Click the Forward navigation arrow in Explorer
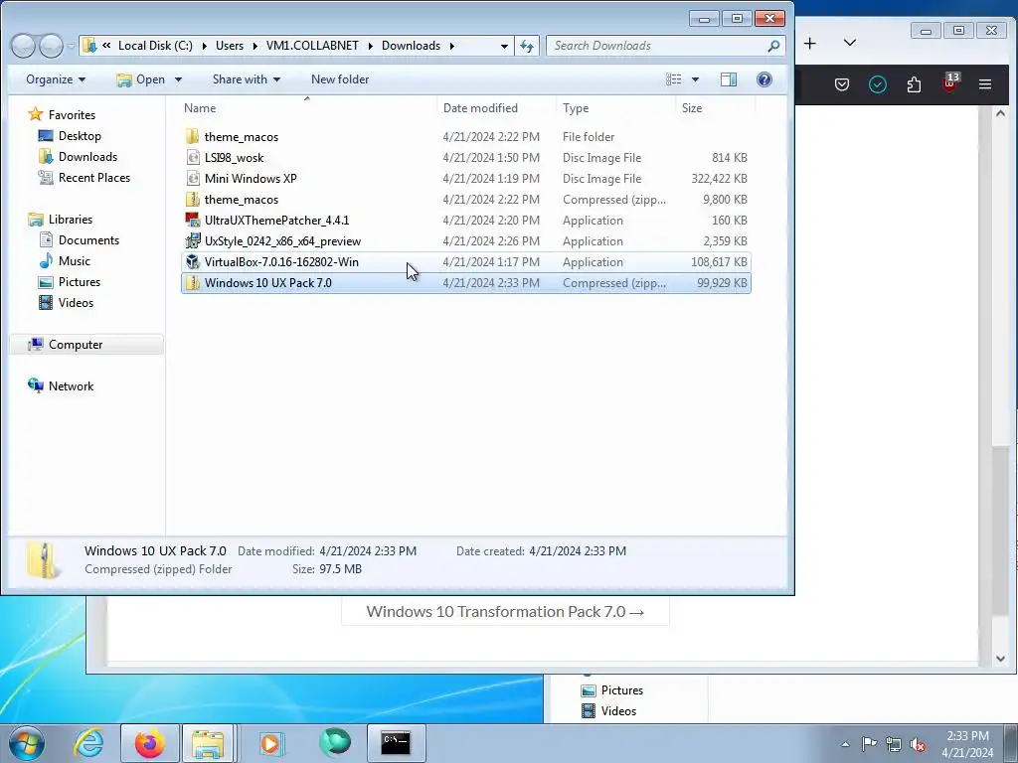Viewport: 1018px width, 763px height. (52, 46)
